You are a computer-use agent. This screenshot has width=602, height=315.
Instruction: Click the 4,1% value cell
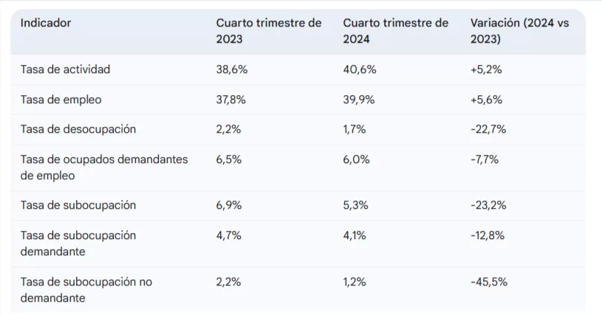356,236
